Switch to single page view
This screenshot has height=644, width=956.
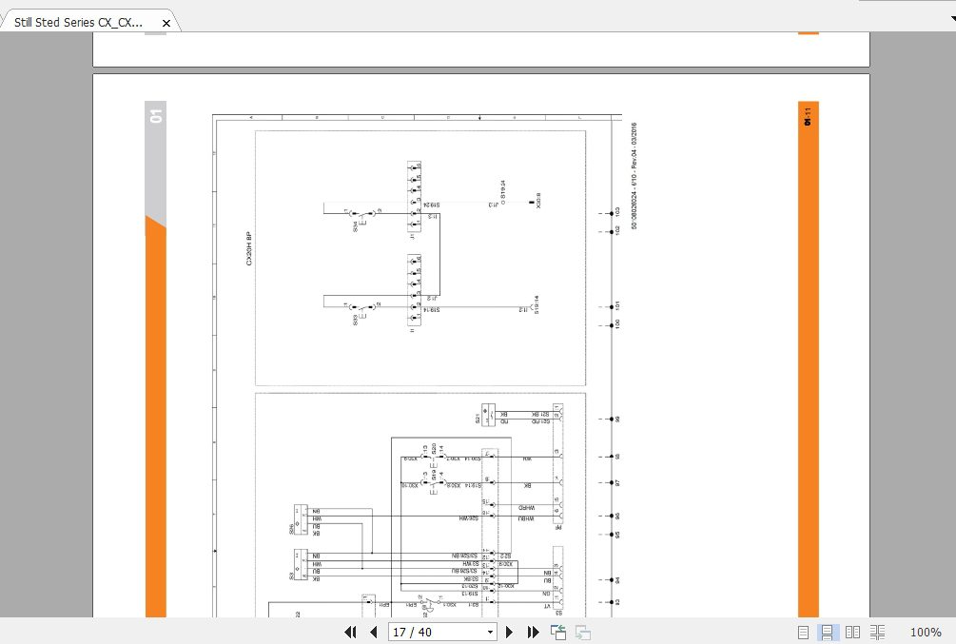pos(803,633)
